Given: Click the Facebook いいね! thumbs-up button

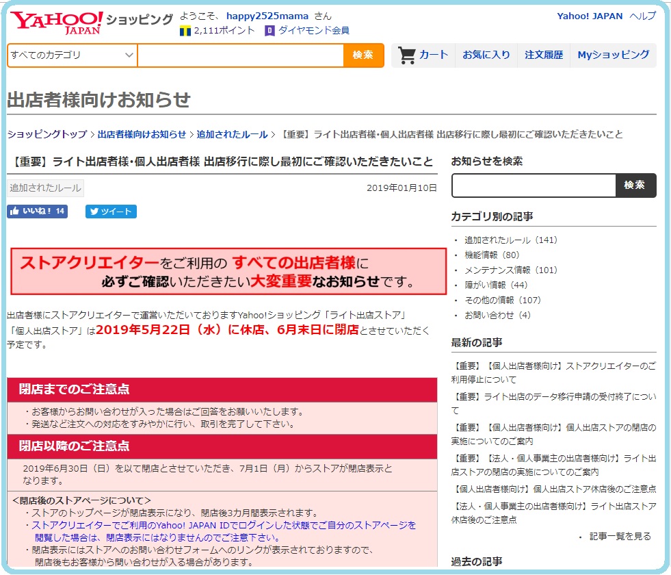Looking at the screenshot, I should [x=37, y=211].
